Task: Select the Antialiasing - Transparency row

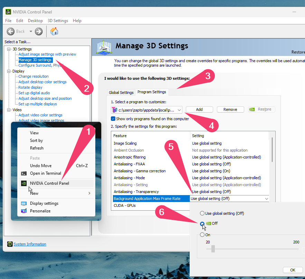Action: coord(191,192)
